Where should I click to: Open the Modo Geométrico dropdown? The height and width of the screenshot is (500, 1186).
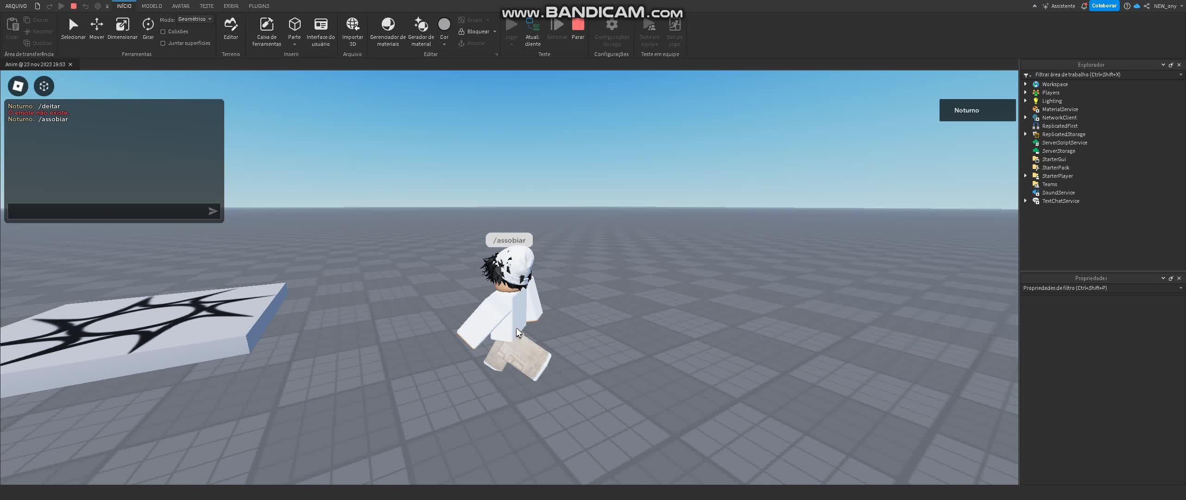tap(195, 19)
